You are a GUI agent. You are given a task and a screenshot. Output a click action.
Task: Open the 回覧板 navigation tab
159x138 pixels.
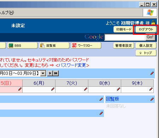click(54, 46)
